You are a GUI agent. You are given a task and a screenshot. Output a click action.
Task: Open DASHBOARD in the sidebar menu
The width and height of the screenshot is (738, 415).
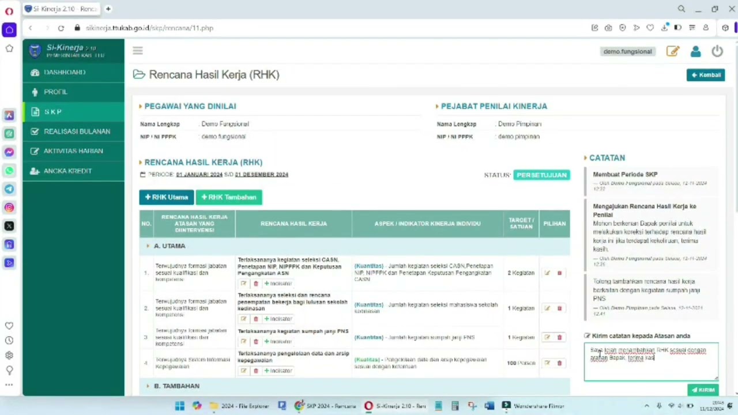click(x=73, y=72)
